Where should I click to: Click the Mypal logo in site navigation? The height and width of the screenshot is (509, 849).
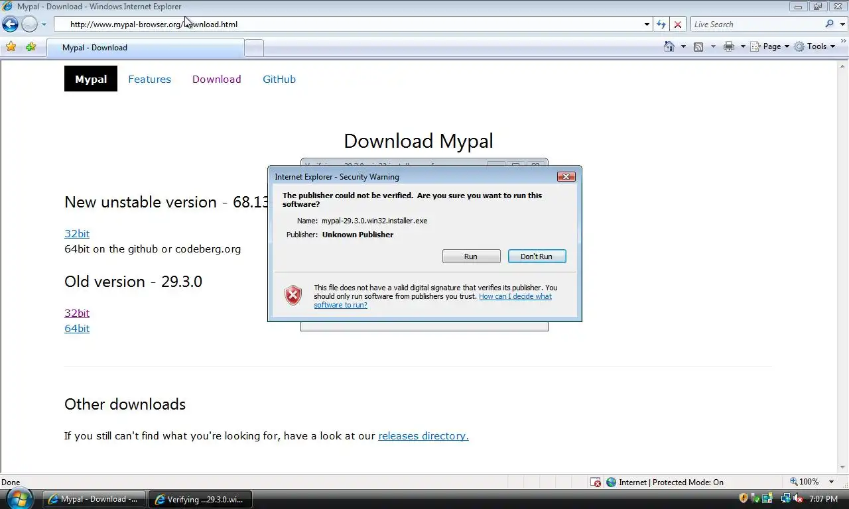[x=91, y=79]
